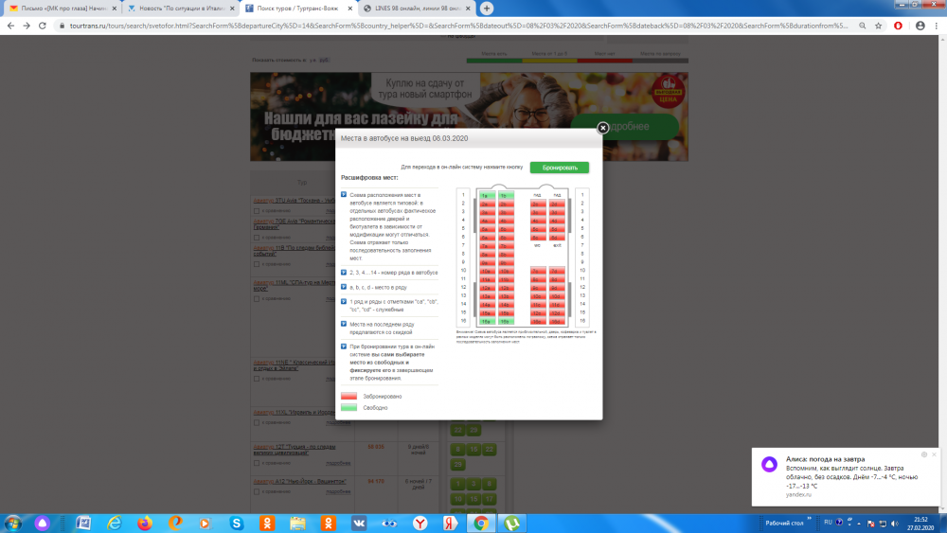Open a new browser tab with the plus button
Screen dimensions: 947x533
click(x=487, y=9)
